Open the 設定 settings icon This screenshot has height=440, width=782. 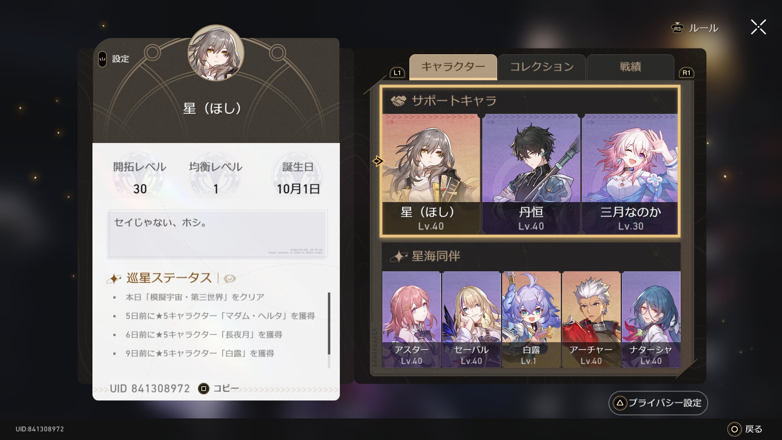102,59
